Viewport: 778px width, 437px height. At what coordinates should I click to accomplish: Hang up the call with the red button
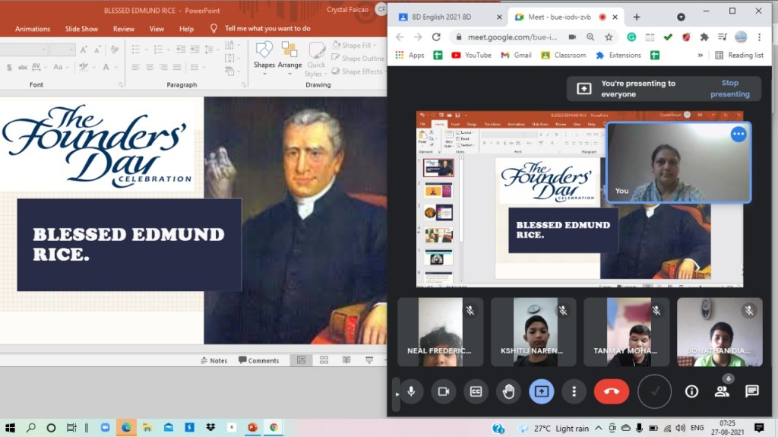tap(612, 391)
